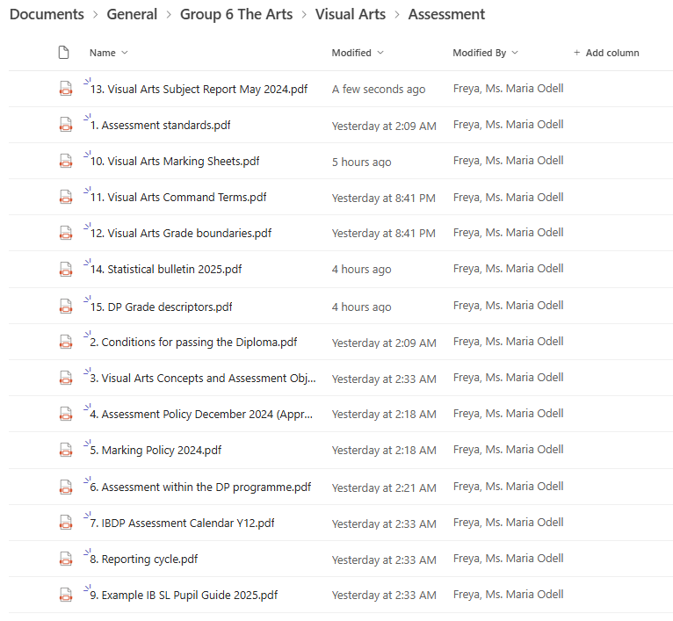673x621 pixels.
Task: Click PDF icon for 13. Visual Arts Subject Report
Action: (x=66, y=89)
